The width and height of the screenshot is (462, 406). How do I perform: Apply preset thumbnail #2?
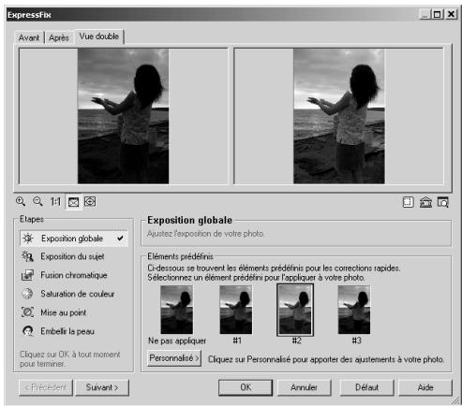pyautogui.click(x=295, y=310)
